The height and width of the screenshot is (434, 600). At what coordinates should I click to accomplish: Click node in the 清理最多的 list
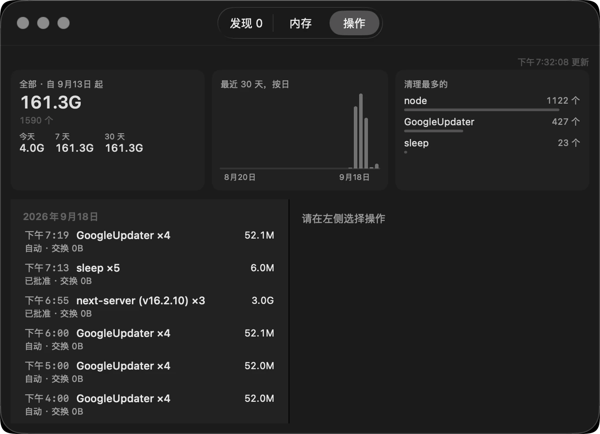click(416, 101)
